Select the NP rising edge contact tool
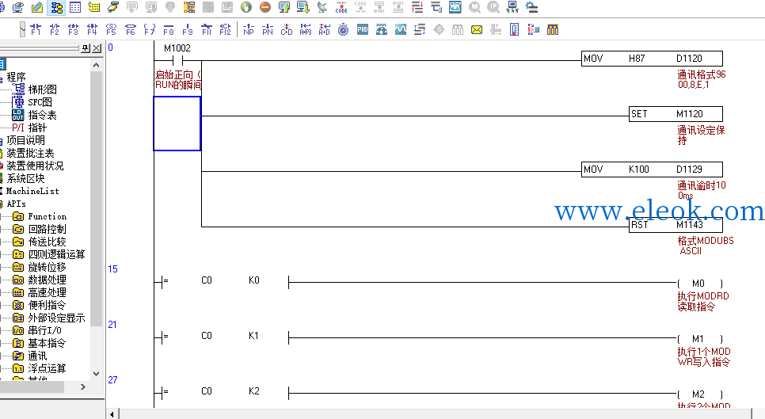Viewport: 765px width, 419px height. (249, 29)
